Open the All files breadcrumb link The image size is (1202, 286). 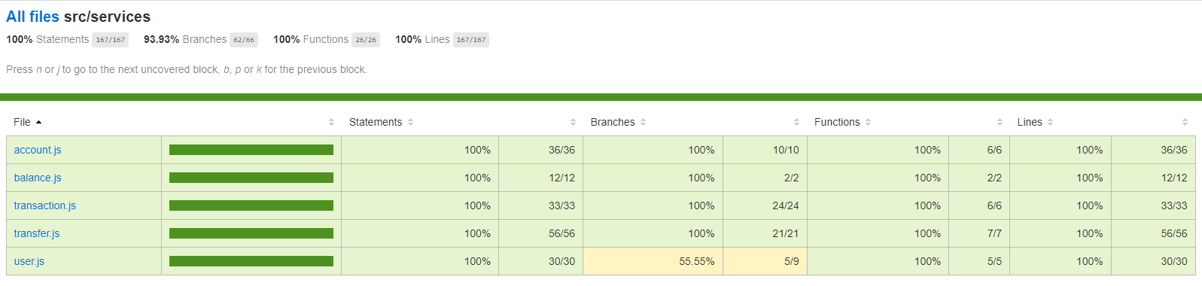(x=32, y=17)
